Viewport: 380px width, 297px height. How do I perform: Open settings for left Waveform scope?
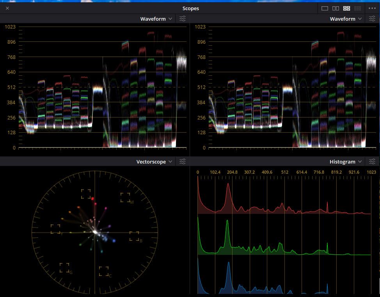183,19
